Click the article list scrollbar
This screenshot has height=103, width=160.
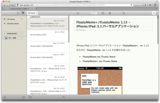pyautogui.click(x=69, y=29)
